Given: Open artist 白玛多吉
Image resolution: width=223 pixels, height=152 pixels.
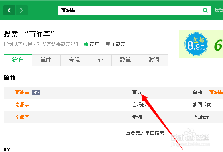Looking at the screenshot, I should click(x=142, y=105).
